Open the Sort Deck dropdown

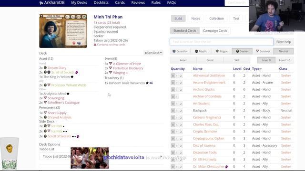click(153, 53)
